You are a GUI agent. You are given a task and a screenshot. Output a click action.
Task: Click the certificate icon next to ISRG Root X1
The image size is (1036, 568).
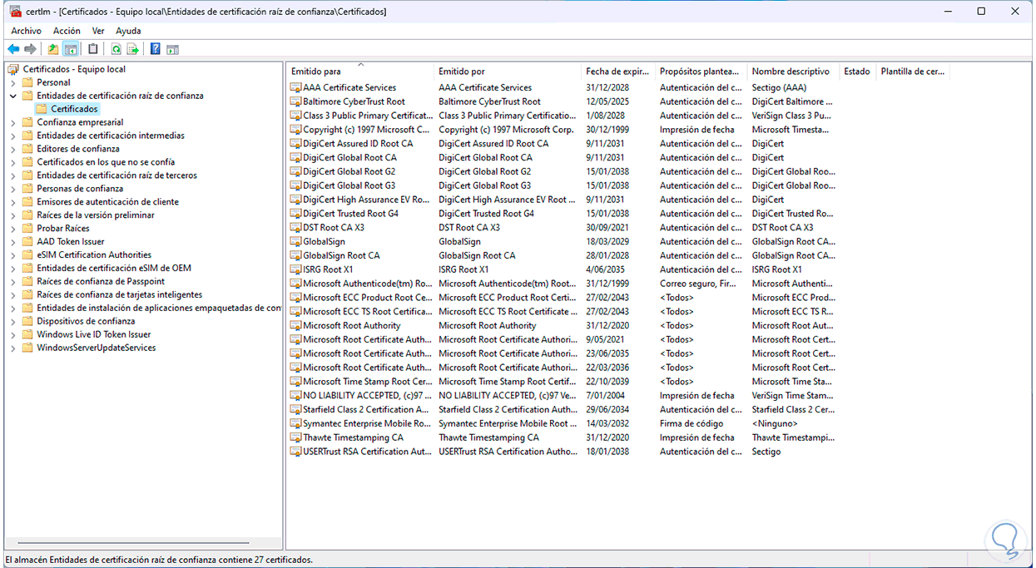tap(295, 269)
